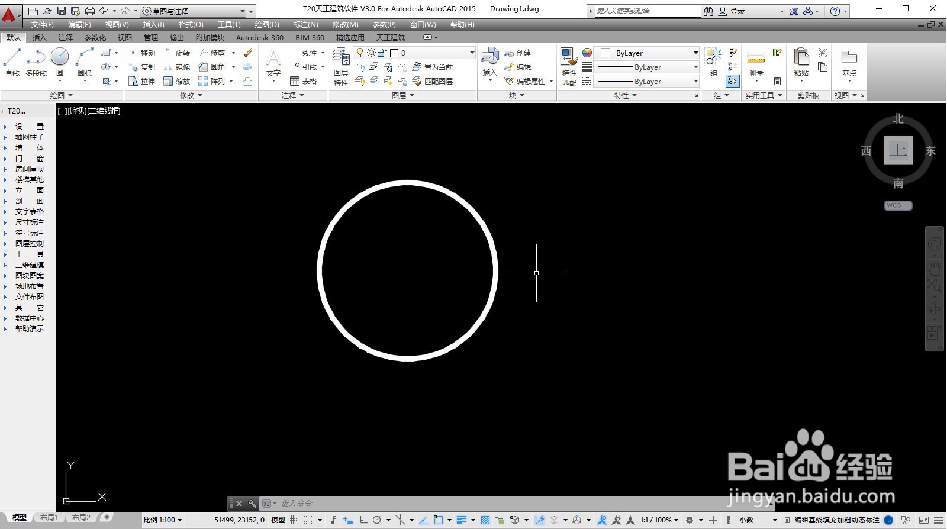This screenshot has height=529, width=947.
Task: Click the Print icon in quick access toolbar
Action: click(x=90, y=11)
